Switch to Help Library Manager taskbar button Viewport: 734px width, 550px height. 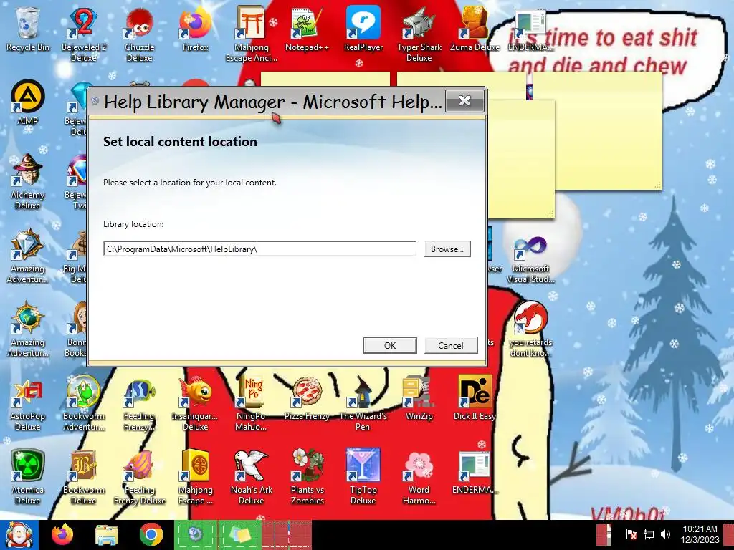(196, 535)
